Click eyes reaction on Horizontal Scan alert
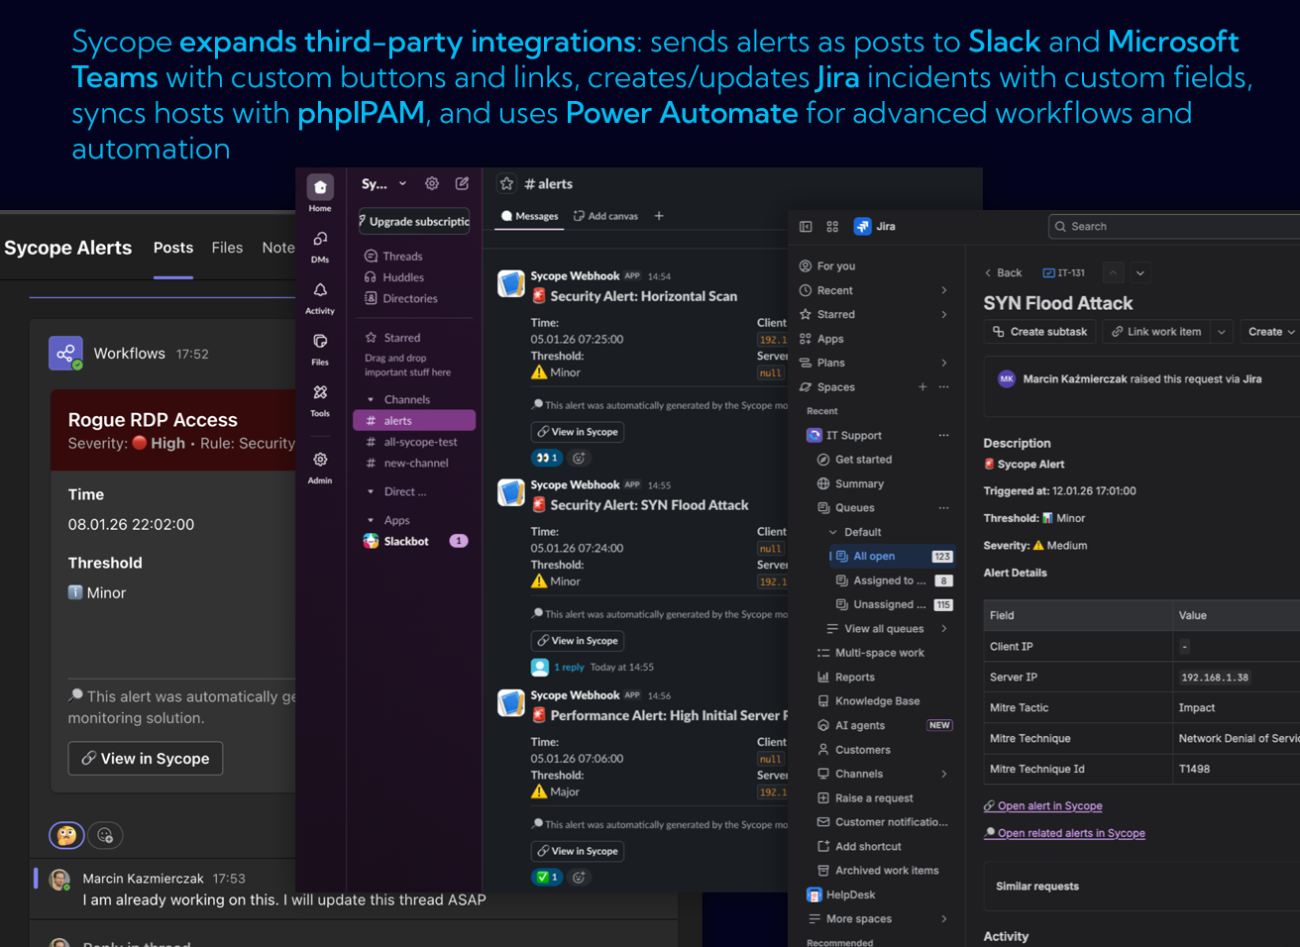1300x947 pixels. [547, 458]
